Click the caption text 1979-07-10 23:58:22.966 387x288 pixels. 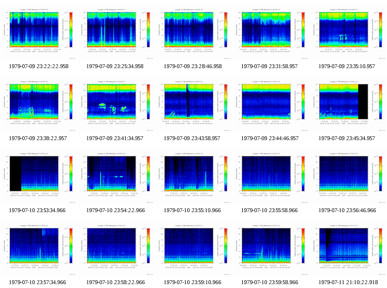115,282
